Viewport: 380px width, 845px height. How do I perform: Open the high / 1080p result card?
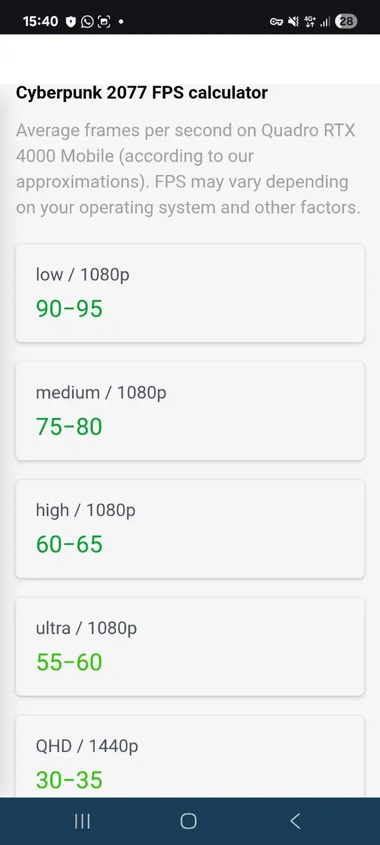190,528
